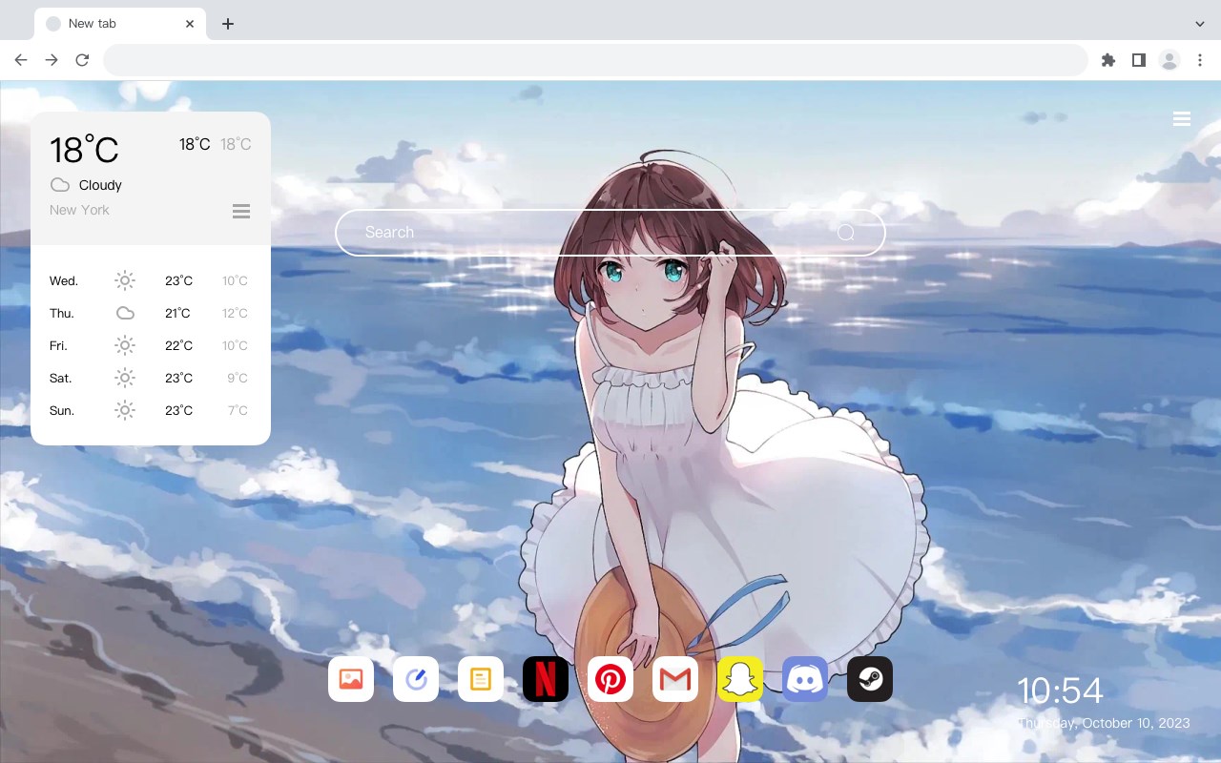The image size is (1221, 763).
Task: Toggle the browser side panel
Action: tap(1139, 60)
